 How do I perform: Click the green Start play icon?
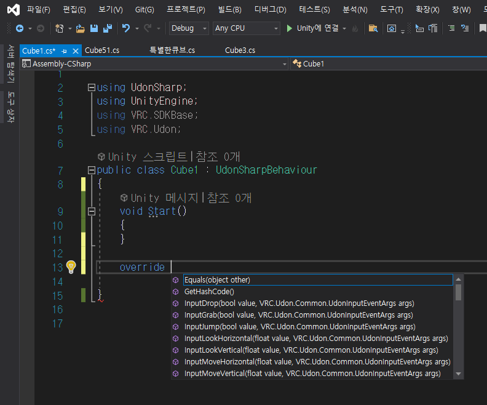pyautogui.click(x=289, y=28)
